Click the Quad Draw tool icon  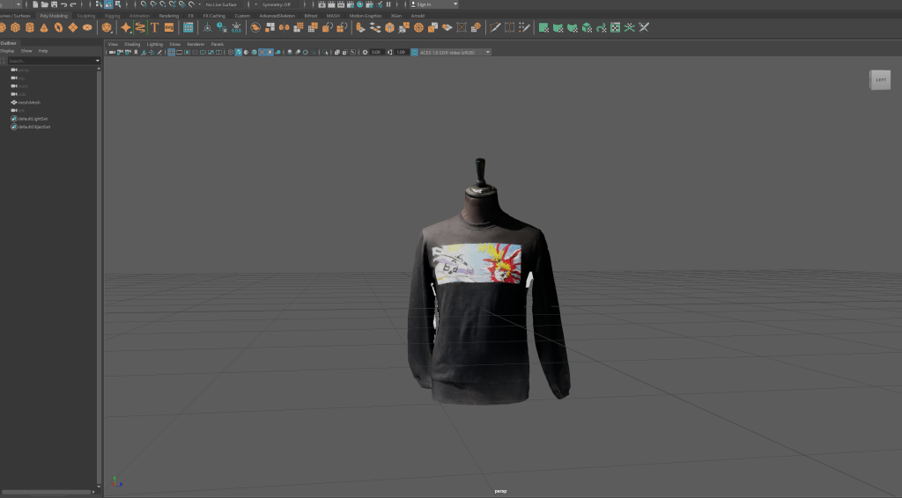524,27
